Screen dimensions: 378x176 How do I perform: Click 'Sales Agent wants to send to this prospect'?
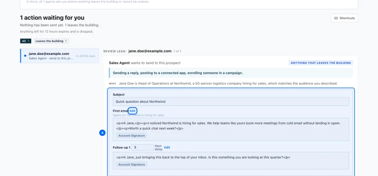(145, 63)
